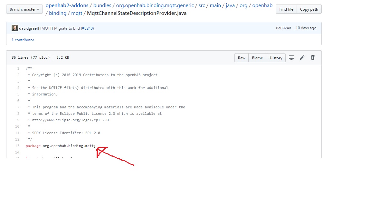Open the bundles folder breadcrumb
Viewport: 371px width, 209px height.
(102, 5)
